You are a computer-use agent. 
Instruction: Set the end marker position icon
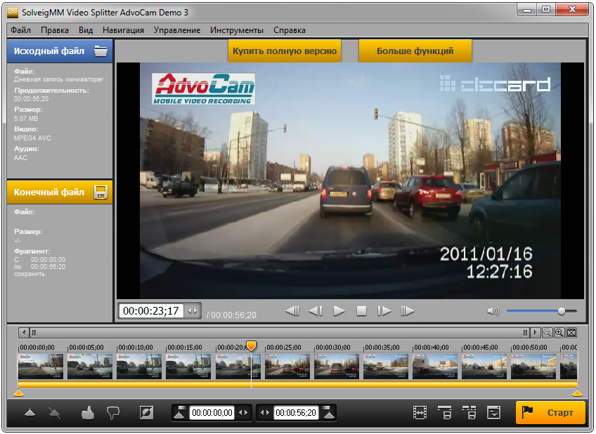pos(328,413)
